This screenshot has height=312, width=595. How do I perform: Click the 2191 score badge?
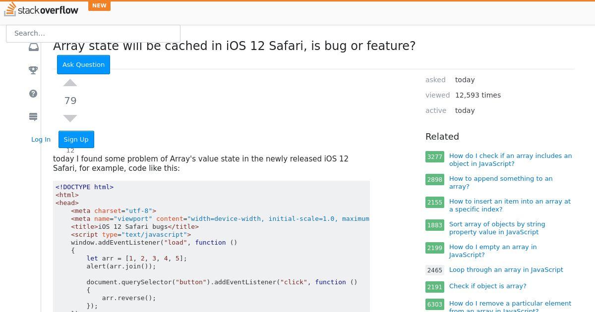(435, 287)
